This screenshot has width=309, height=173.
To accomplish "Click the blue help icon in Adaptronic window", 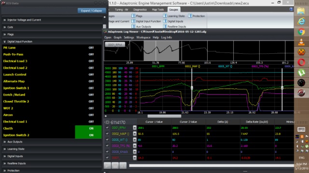I will tap(291, 9).
